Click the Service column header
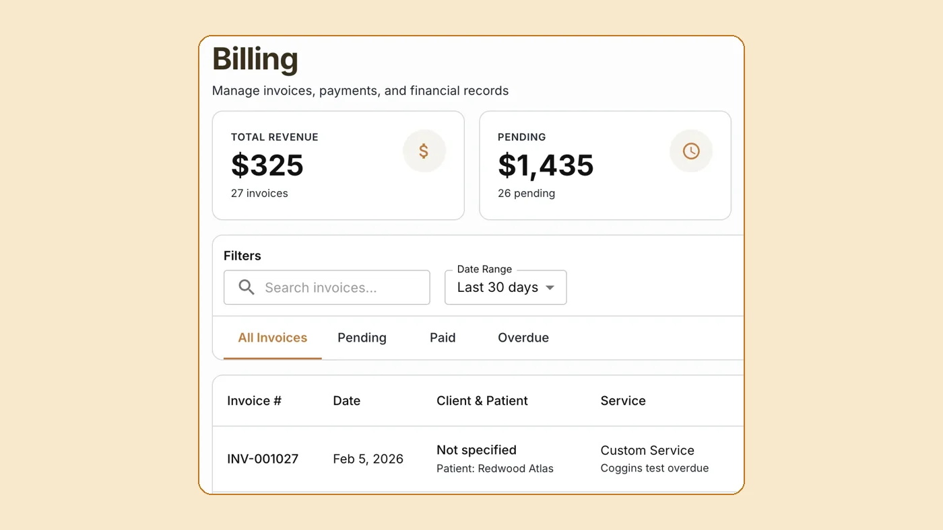 coord(623,401)
